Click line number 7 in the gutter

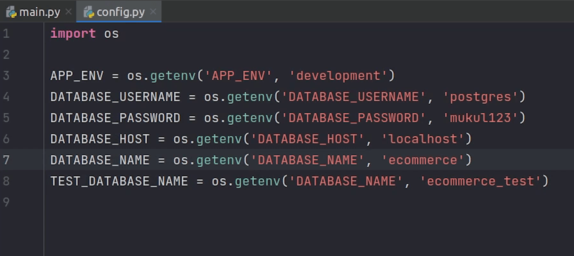coord(6,160)
